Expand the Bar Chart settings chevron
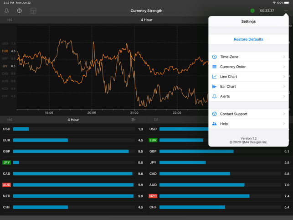This screenshot has height=220, width=293. click(x=284, y=86)
